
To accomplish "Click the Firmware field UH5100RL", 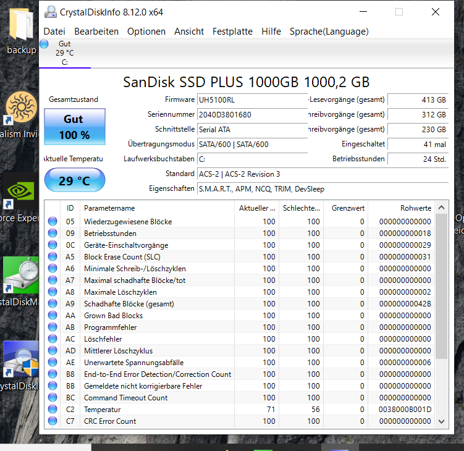I will (x=253, y=99).
